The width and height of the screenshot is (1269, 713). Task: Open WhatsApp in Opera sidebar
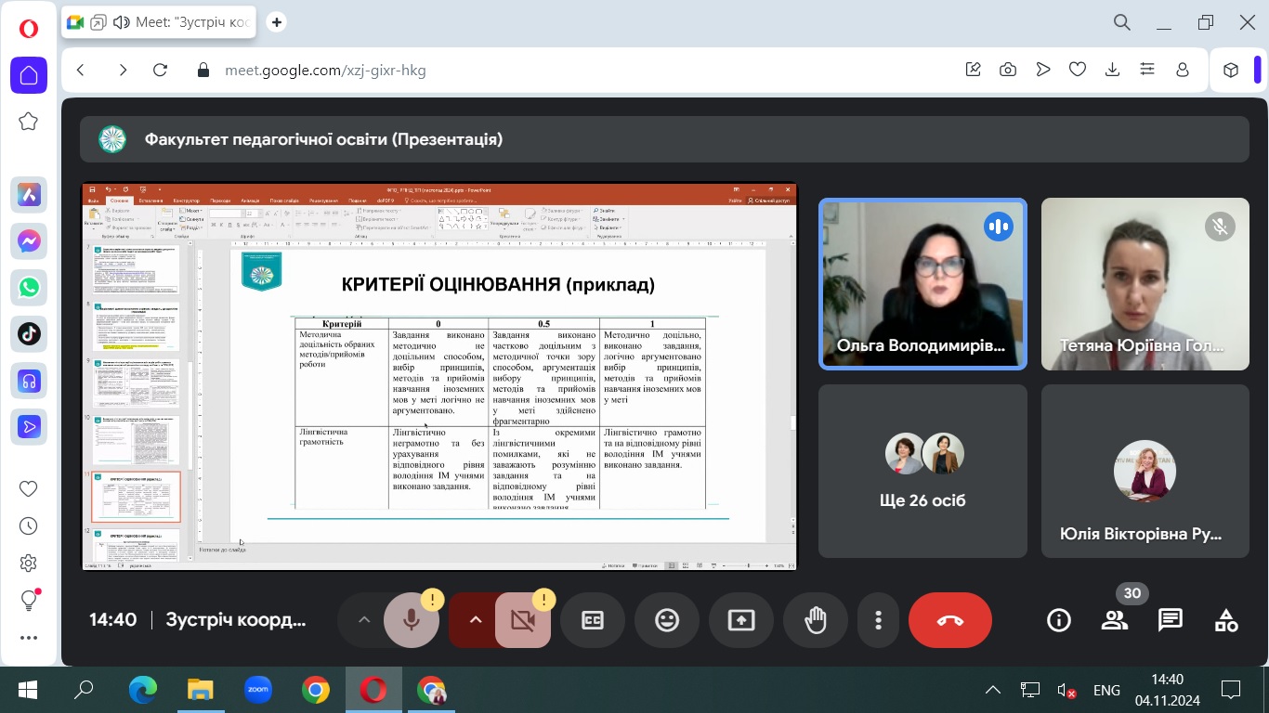point(29,288)
